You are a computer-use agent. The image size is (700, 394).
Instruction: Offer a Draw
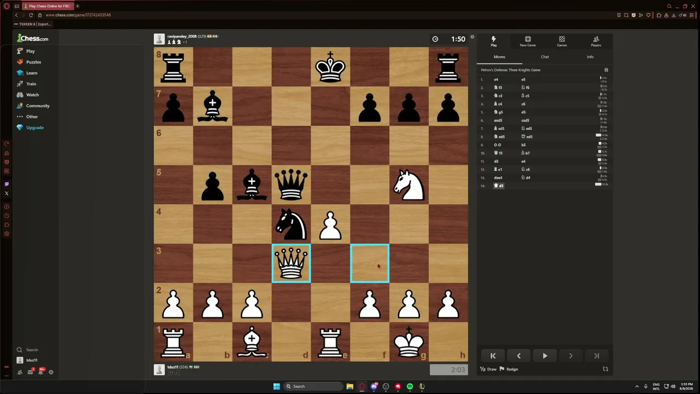pos(488,369)
